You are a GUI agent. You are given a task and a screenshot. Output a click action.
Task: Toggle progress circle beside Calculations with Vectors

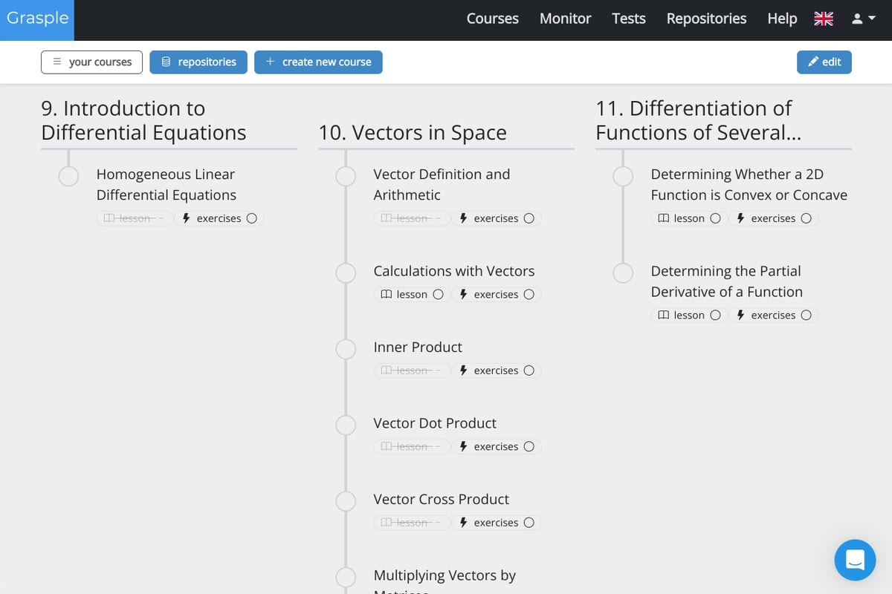(x=346, y=273)
